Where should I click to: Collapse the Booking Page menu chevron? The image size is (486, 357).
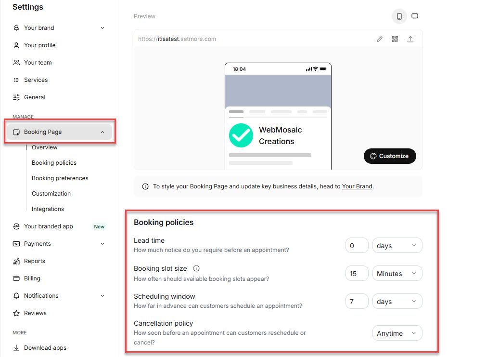click(x=102, y=132)
